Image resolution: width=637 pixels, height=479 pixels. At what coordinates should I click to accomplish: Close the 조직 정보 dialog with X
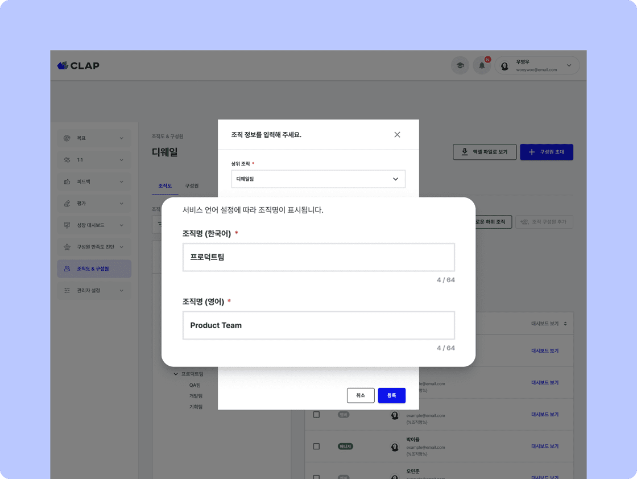pos(398,134)
